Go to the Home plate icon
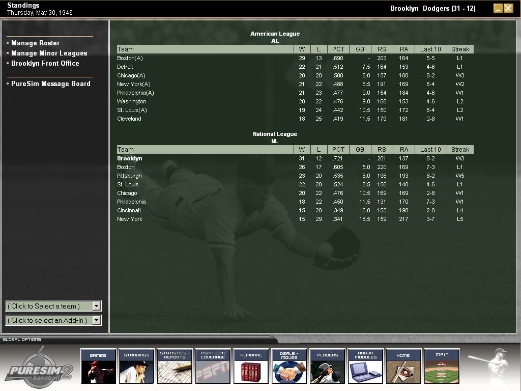The height and width of the screenshot is (391, 521). pyautogui.click(x=403, y=366)
